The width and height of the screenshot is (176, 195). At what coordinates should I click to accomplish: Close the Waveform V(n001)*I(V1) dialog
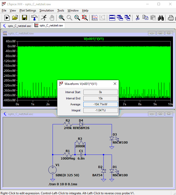115,84
